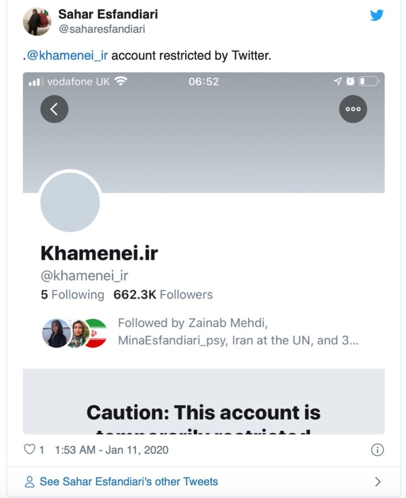
Task: Click the blank Khamenei.ir profile picture
Action: tap(70, 202)
